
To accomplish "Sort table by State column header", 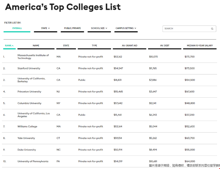I will click(x=66, y=45).
